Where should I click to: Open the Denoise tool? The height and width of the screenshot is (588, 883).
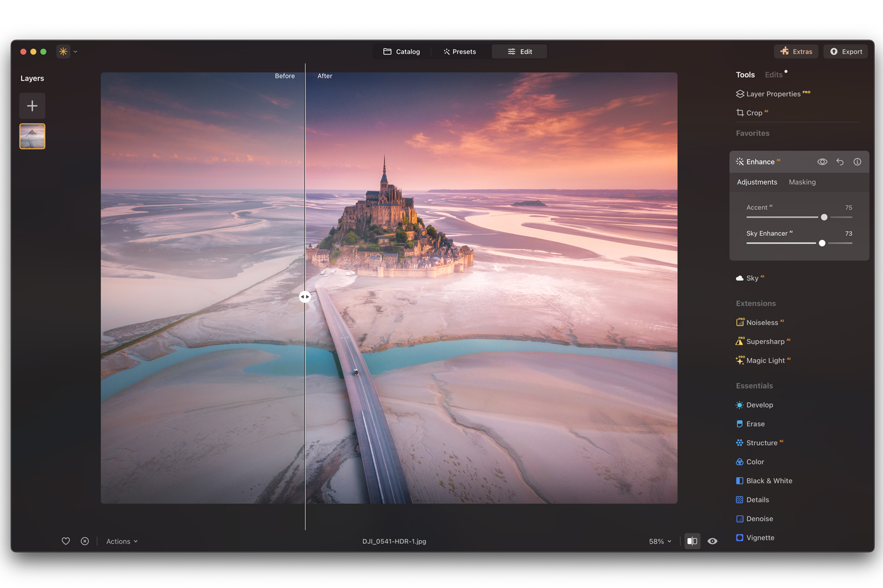coord(755,519)
